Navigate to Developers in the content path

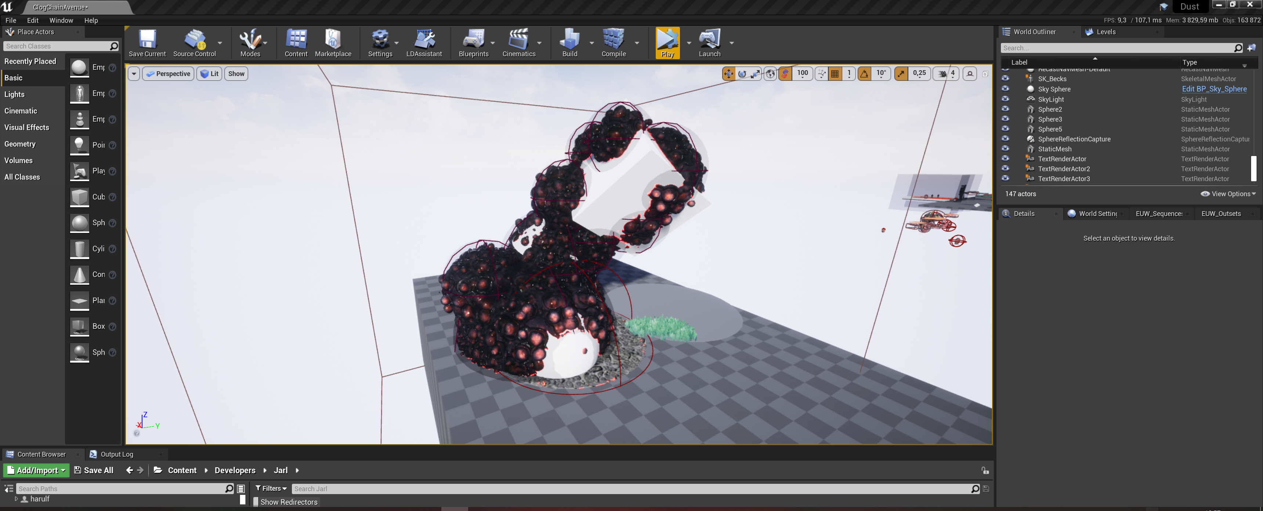coord(235,470)
